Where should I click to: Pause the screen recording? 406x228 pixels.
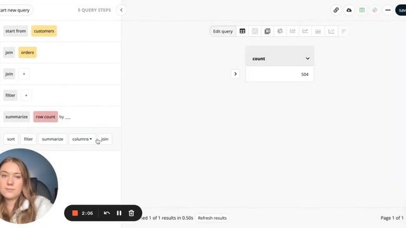(x=119, y=213)
